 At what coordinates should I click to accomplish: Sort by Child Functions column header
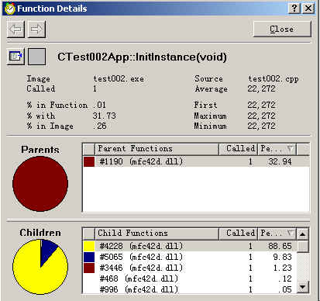(157, 234)
